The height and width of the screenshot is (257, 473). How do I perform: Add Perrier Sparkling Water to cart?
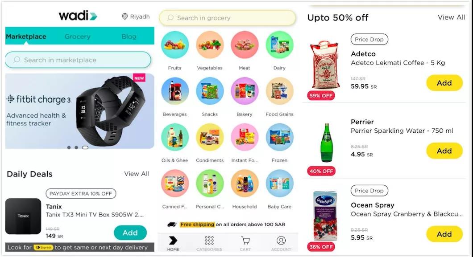[x=444, y=151]
